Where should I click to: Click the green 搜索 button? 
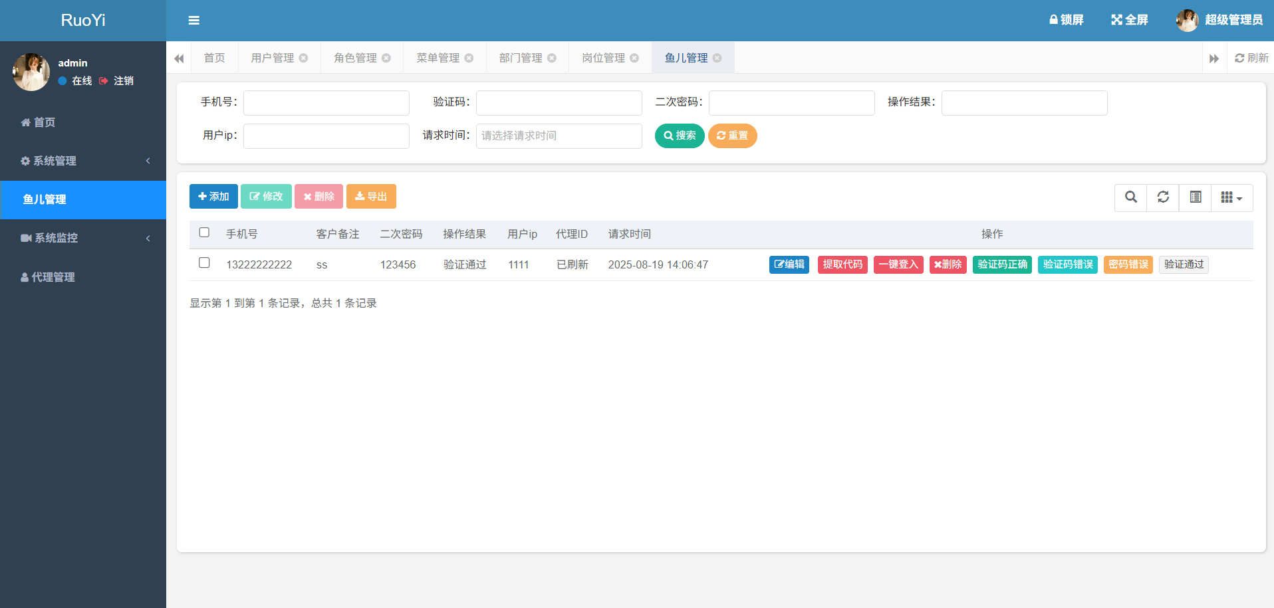coord(680,136)
